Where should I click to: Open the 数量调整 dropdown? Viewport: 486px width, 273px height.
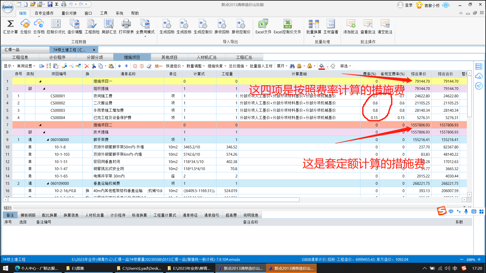[196, 66]
